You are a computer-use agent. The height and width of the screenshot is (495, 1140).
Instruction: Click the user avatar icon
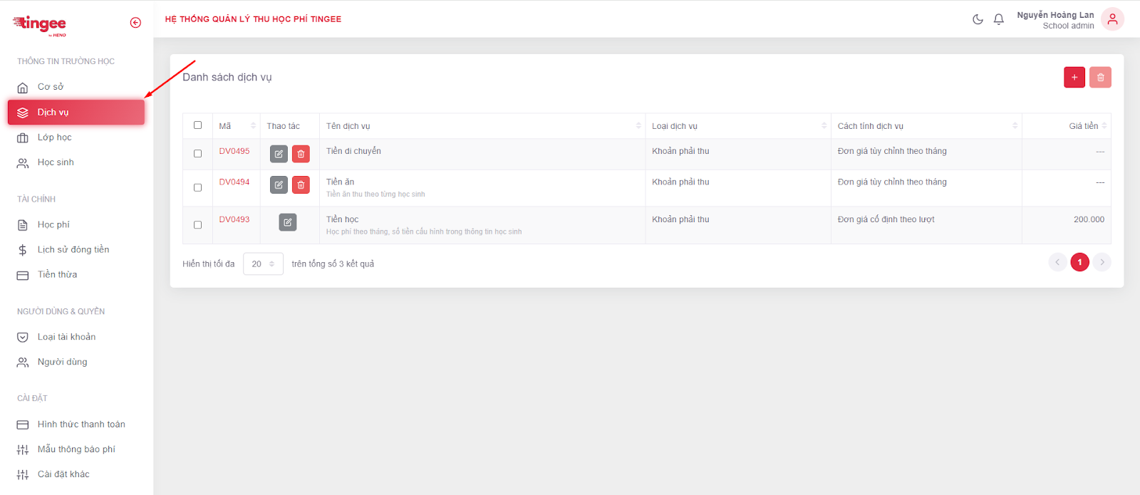click(1112, 19)
